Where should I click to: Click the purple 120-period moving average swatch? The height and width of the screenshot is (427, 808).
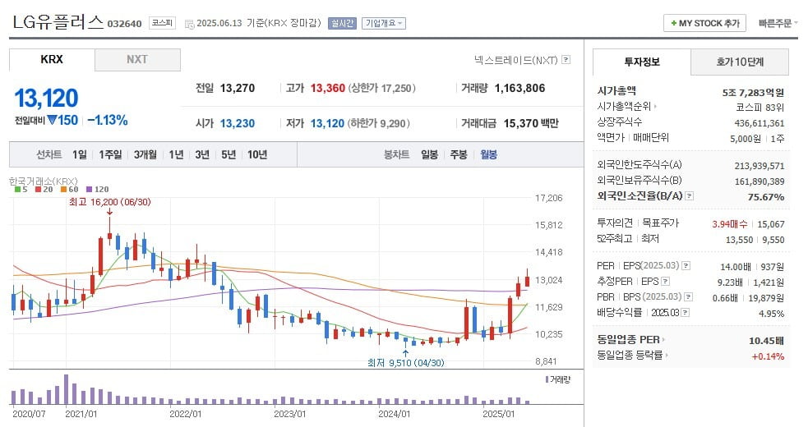pos(90,189)
